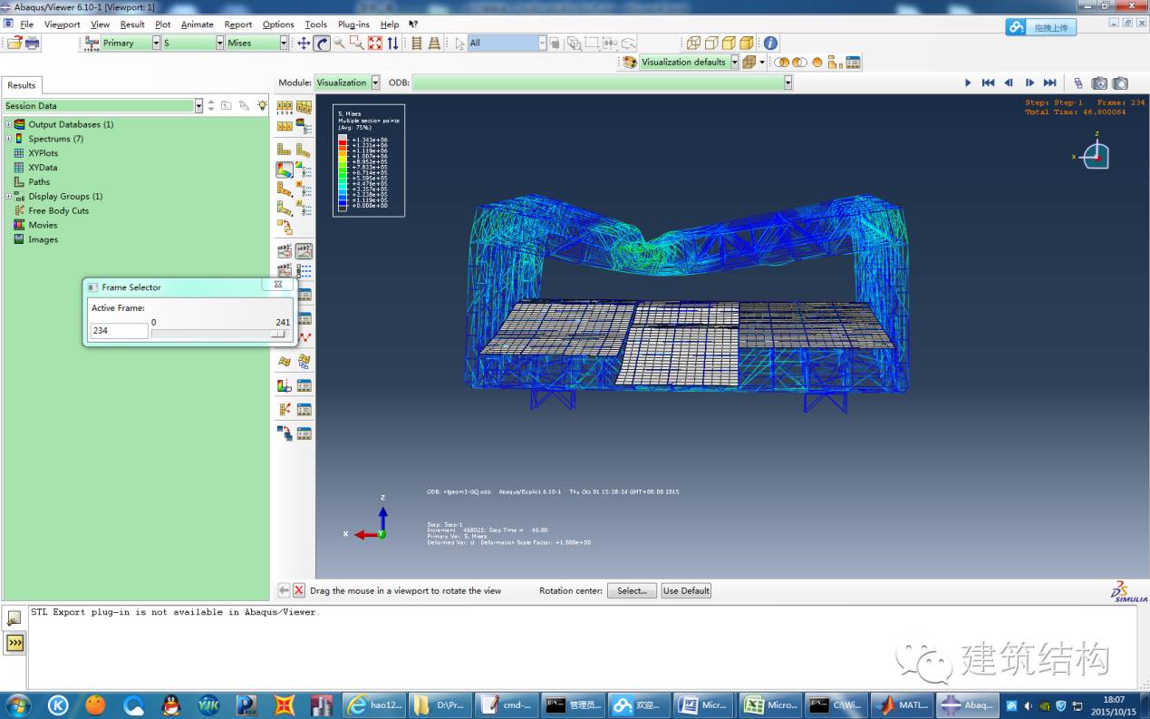Viewport: 1150px width, 719px height.
Task: Click Plot Contours on Deformed Shape icon
Action: (285, 170)
